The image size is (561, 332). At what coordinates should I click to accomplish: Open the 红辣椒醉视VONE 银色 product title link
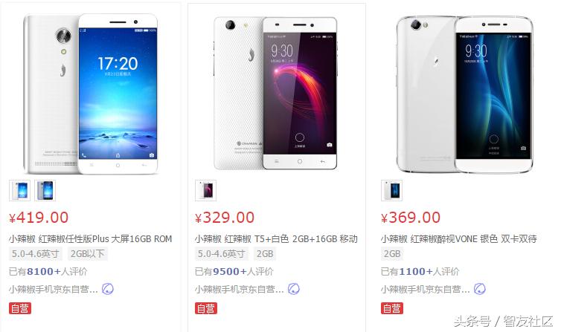(x=459, y=239)
